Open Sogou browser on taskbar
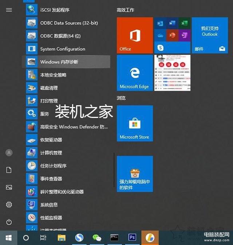The width and height of the screenshot is (233, 245). 79,238
